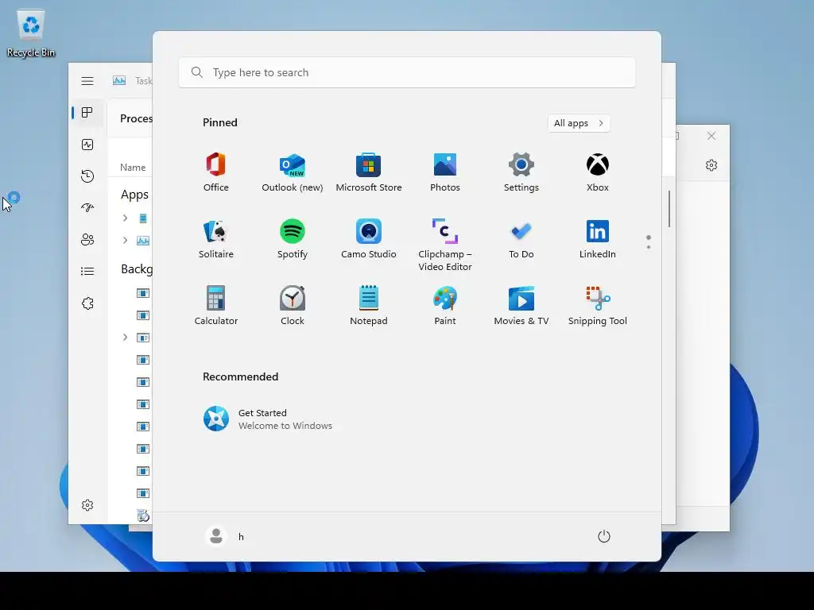This screenshot has width=814, height=610.
Task: Open Settings from the pinned apps
Action: (521, 172)
